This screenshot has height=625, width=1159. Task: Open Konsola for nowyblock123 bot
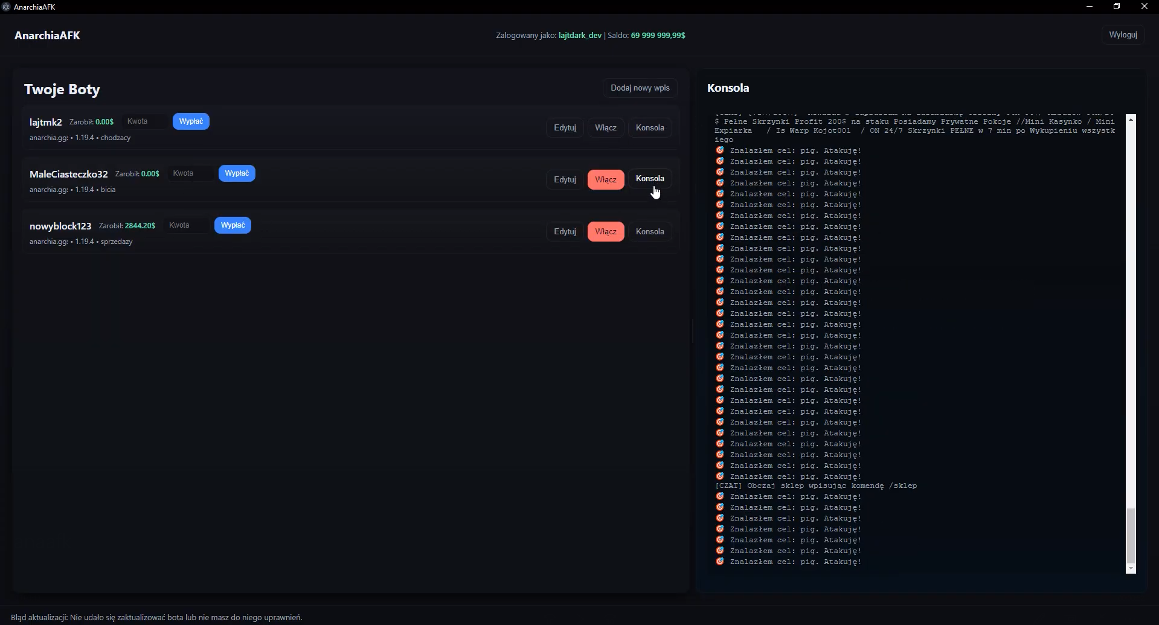point(649,232)
